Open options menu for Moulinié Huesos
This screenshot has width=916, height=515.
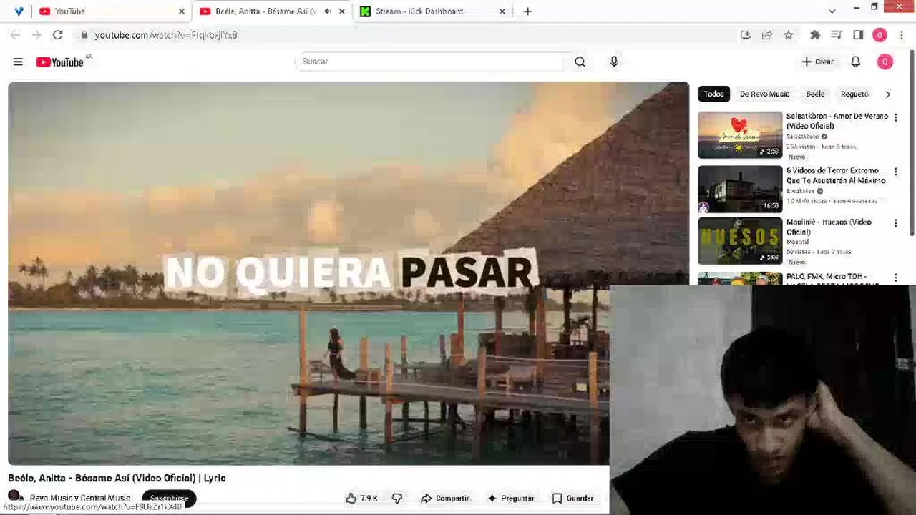pyautogui.click(x=895, y=224)
